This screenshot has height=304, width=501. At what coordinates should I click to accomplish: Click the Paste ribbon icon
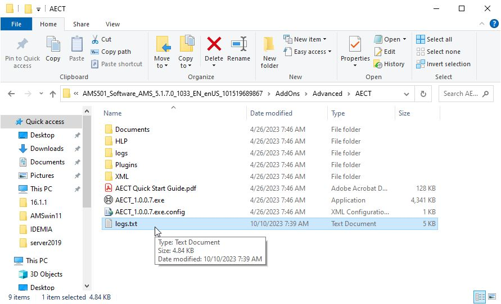click(x=76, y=45)
